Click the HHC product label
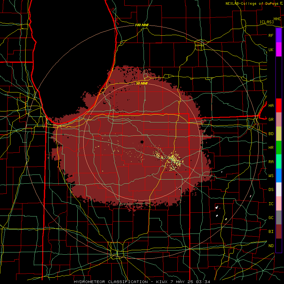Viewport: 284px width, 284px height. click(277, 19)
